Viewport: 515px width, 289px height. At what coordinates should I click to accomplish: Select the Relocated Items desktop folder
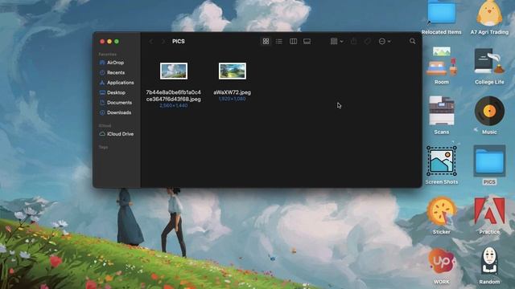(442, 14)
